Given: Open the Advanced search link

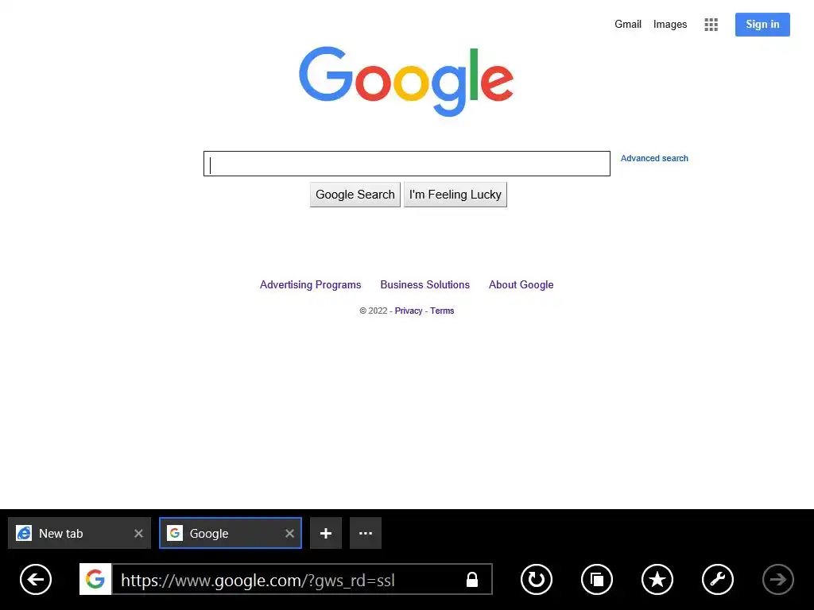Looking at the screenshot, I should pos(655,158).
